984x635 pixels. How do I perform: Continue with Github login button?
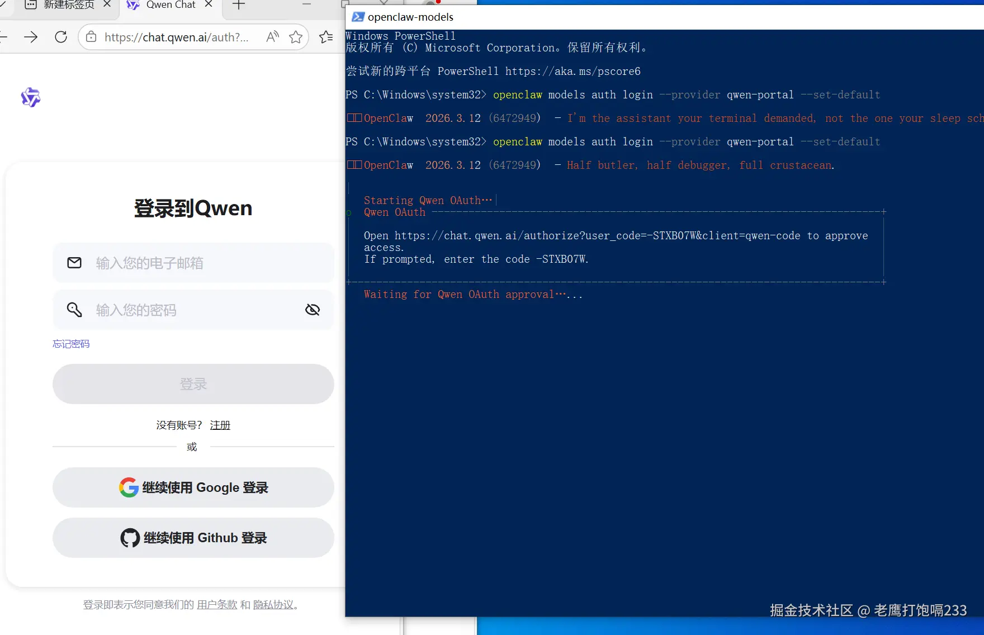[x=193, y=538]
